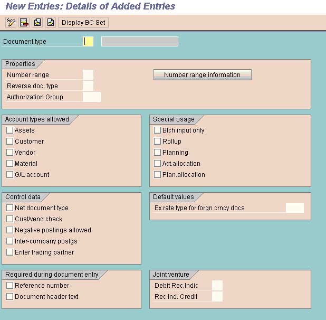Click the Account types allowed header
The image size is (326, 320).
tap(37, 119)
